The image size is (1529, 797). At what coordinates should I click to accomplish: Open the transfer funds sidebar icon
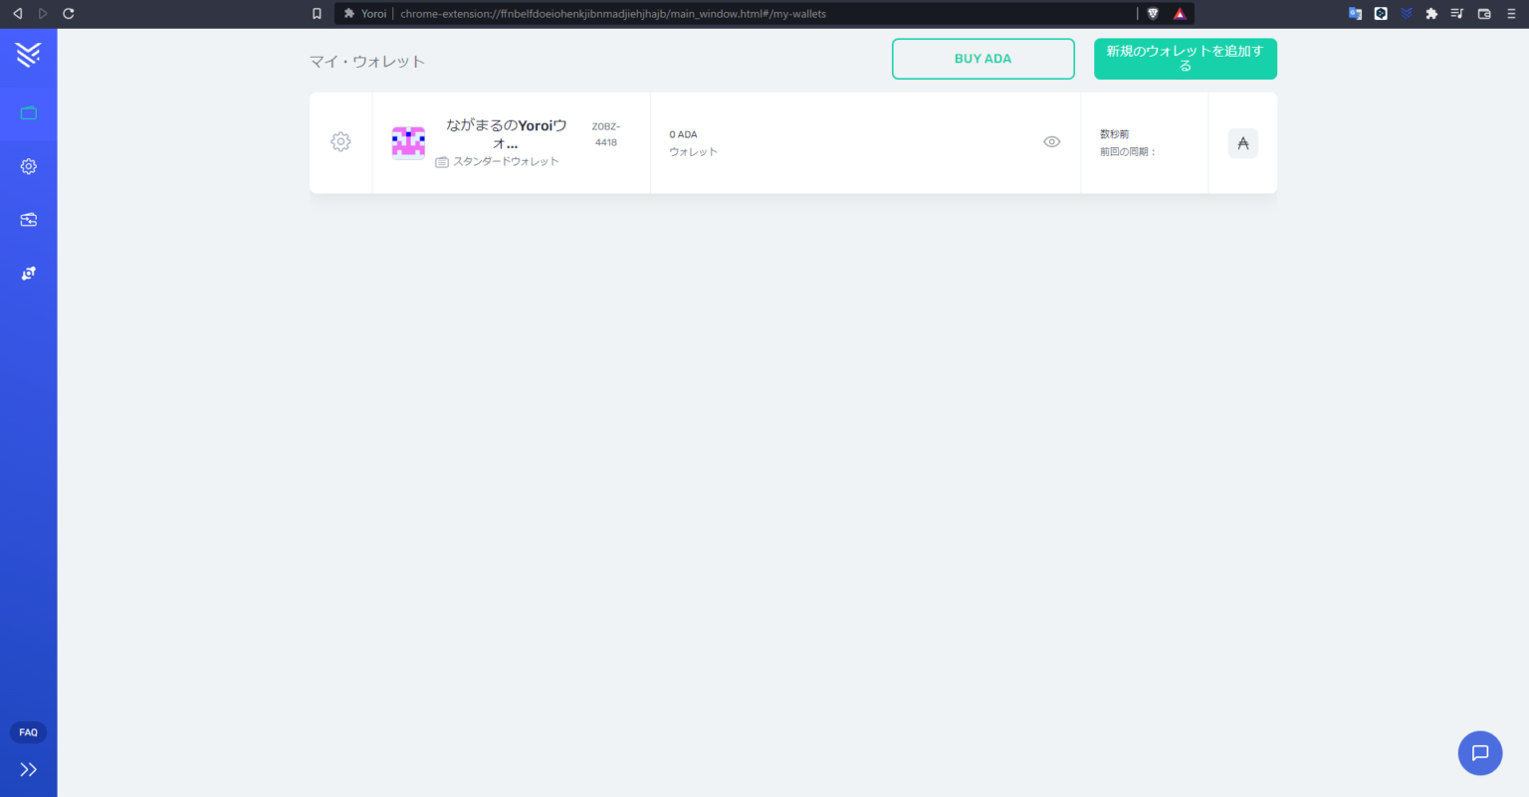pyautogui.click(x=28, y=220)
